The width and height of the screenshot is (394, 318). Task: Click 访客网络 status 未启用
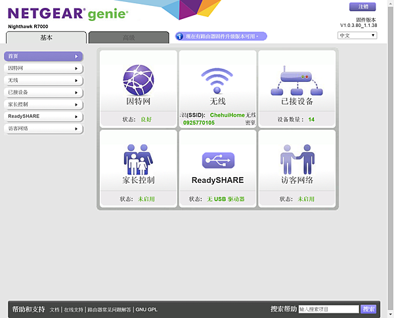click(306, 199)
